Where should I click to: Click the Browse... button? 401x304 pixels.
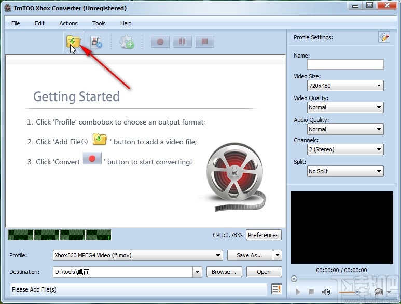click(x=224, y=272)
